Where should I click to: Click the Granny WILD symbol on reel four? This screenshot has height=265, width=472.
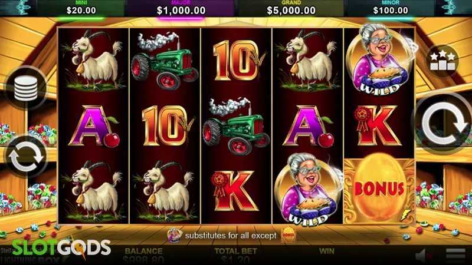308,190
